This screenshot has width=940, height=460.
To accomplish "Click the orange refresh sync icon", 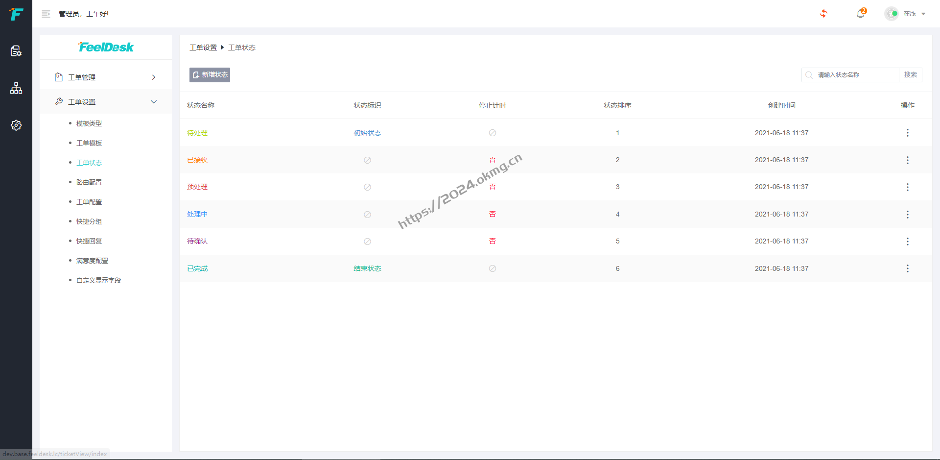I will coord(823,14).
